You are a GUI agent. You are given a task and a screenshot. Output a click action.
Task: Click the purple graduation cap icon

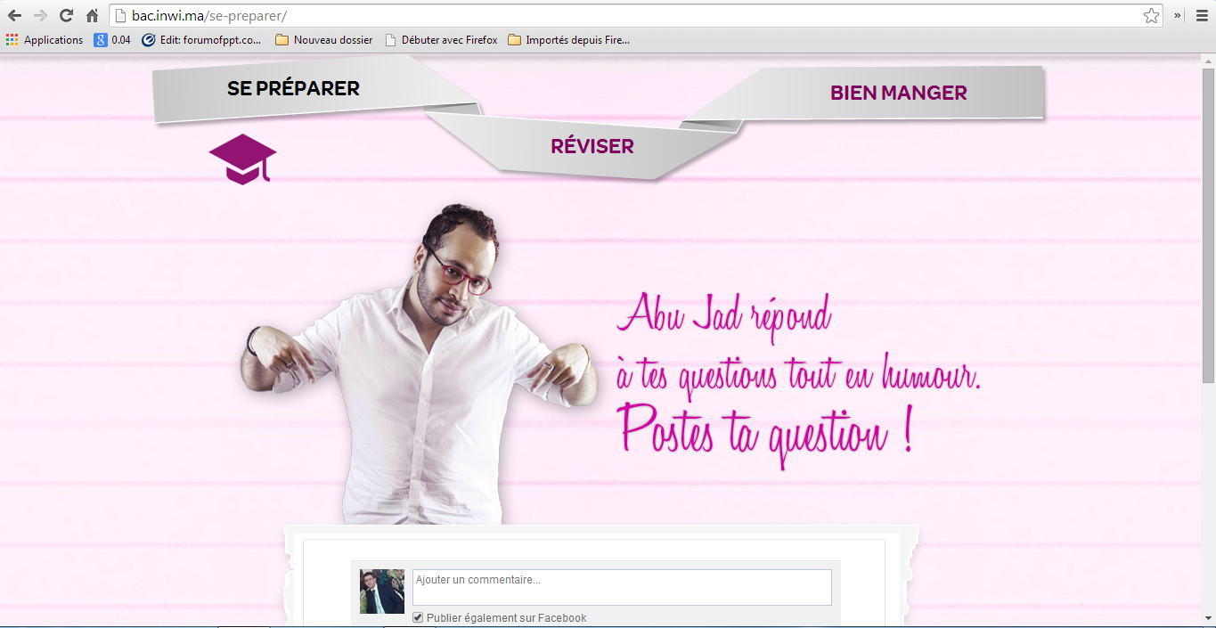242,159
